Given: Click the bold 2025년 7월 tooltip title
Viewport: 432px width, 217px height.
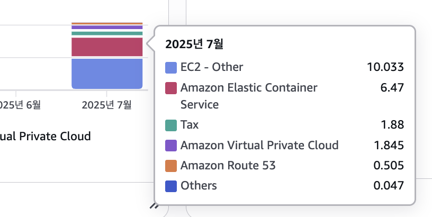Looking at the screenshot, I should tap(194, 44).
